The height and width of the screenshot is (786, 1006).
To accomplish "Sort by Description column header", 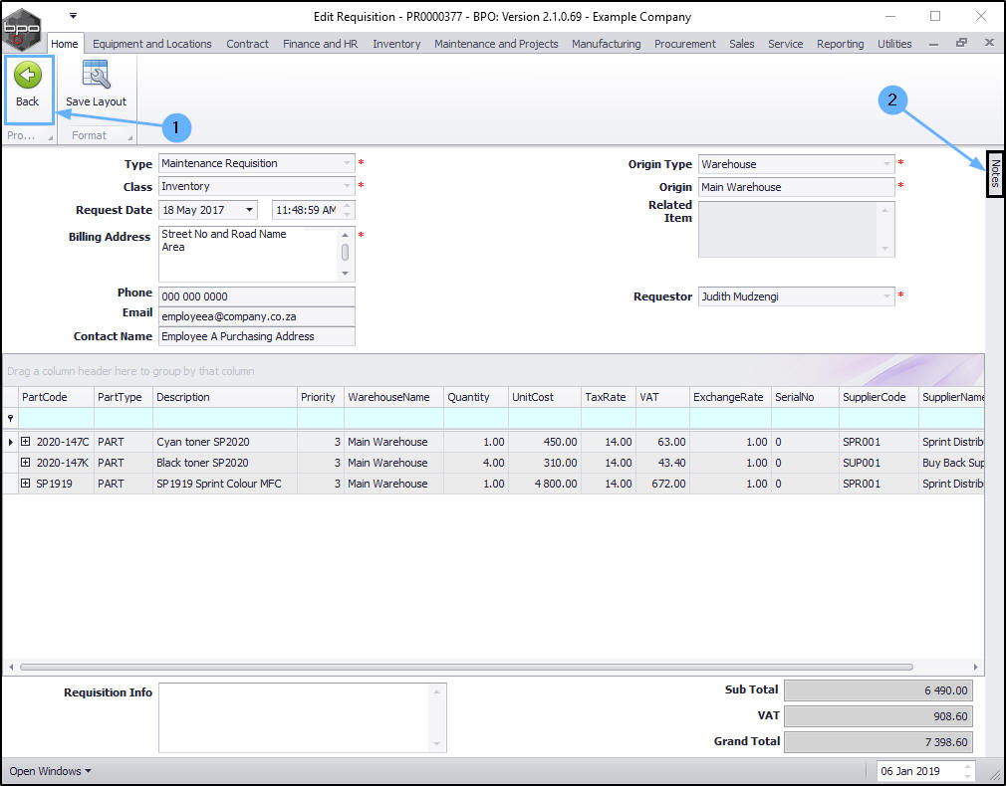I will [225, 397].
